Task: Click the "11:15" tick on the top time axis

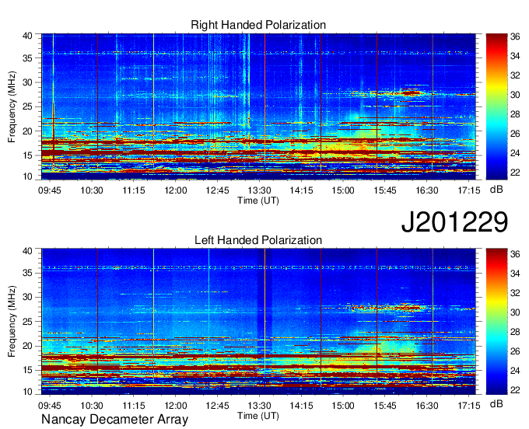Action: click(134, 190)
